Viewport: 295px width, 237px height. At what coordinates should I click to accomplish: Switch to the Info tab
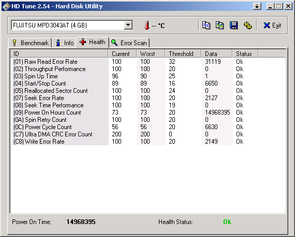point(64,43)
